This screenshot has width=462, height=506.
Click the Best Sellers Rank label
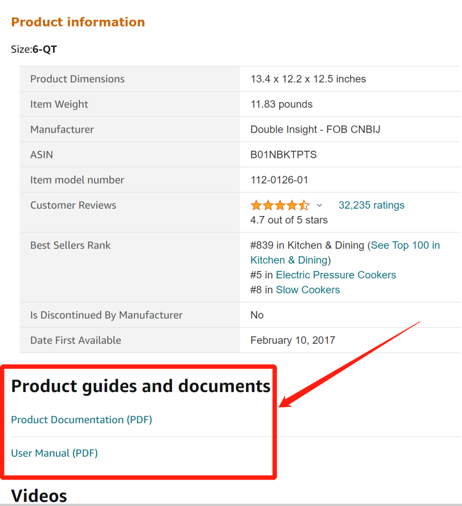(x=70, y=245)
